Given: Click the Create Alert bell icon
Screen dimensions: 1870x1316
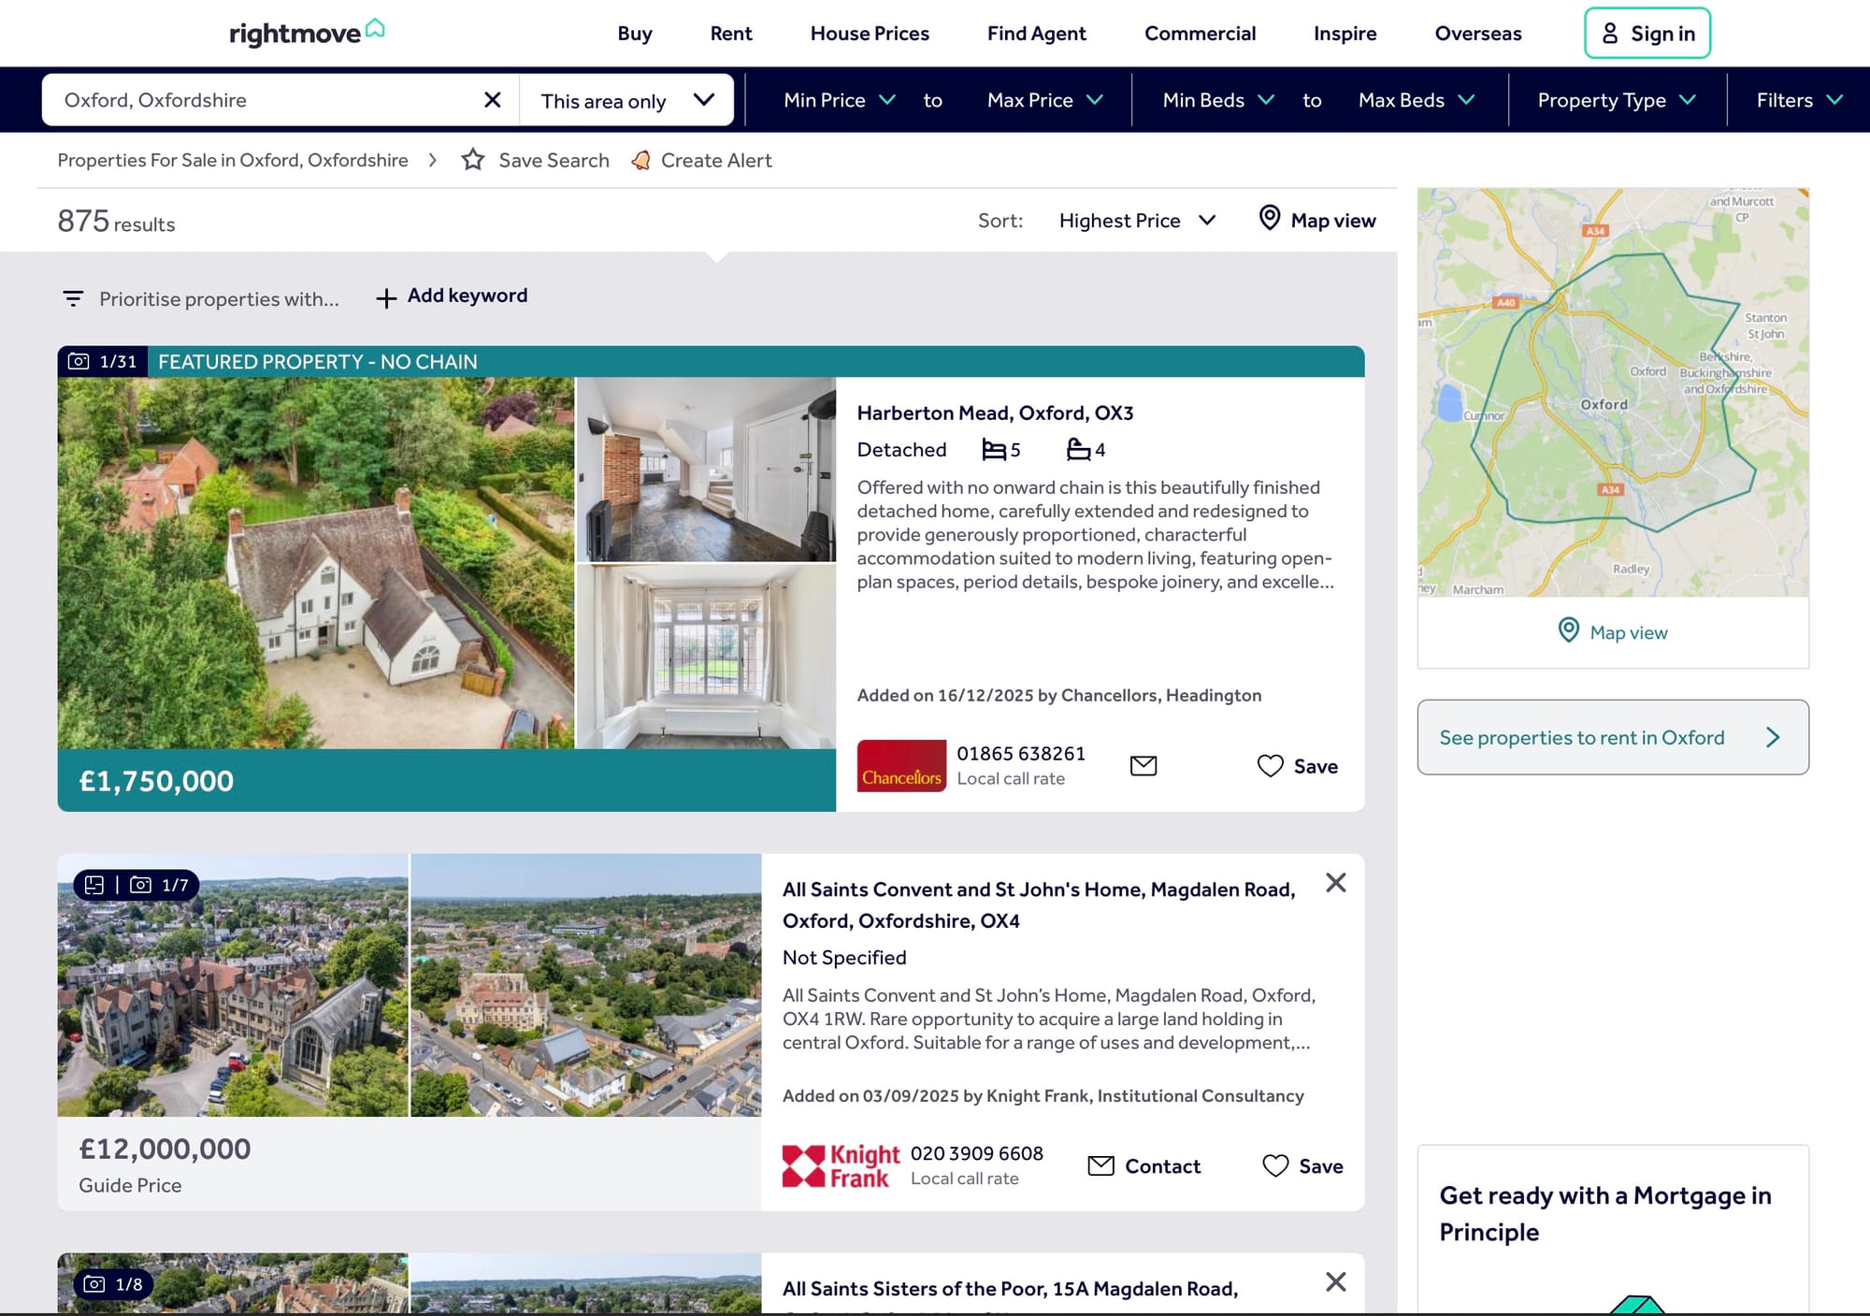Looking at the screenshot, I should pos(641,160).
